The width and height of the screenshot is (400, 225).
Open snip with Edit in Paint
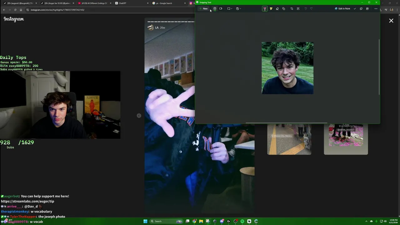[342, 9]
